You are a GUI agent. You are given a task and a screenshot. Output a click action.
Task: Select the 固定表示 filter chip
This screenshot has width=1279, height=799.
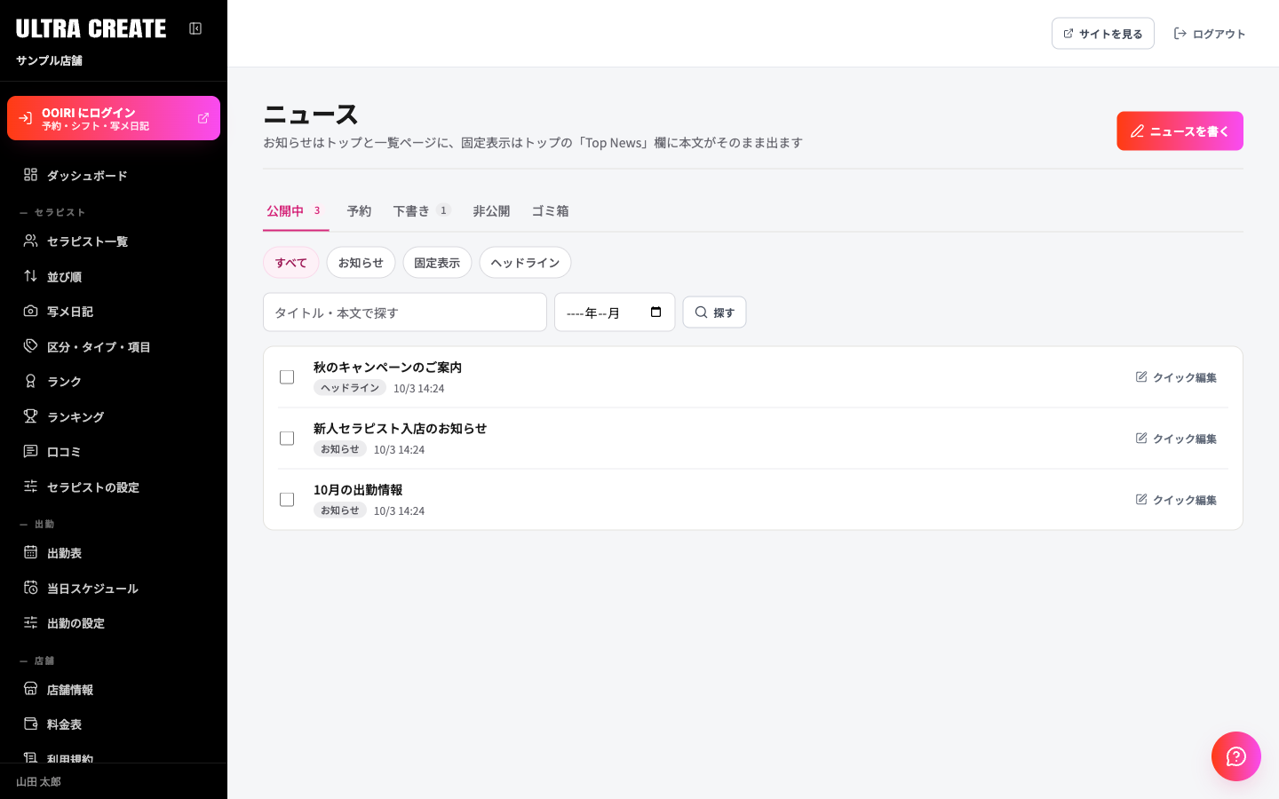coord(437,263)
